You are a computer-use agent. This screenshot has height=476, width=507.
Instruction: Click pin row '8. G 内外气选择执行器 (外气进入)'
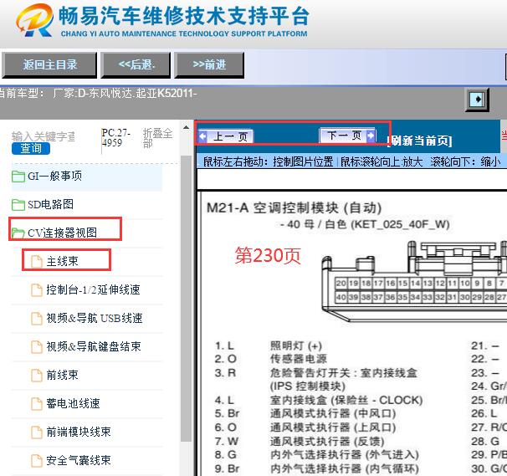point(317,455)
